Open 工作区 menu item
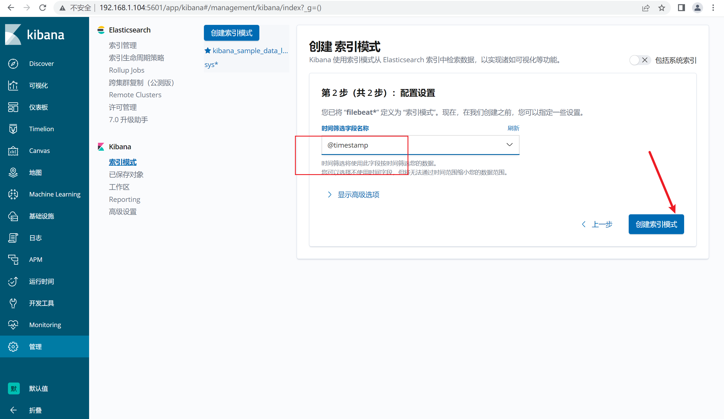Viewport: 724px width, 419px height. [x=119, y=187]
